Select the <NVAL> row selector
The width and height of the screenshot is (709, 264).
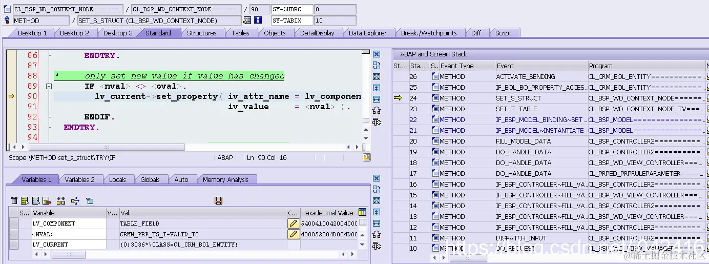click(x=14, y=234)
